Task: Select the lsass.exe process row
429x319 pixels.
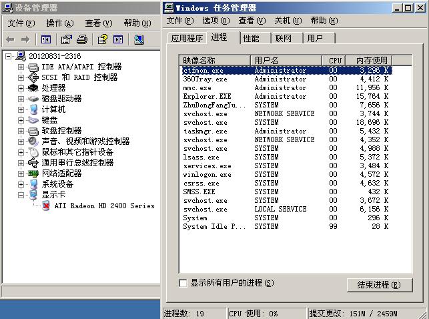Action: [286, 157]
